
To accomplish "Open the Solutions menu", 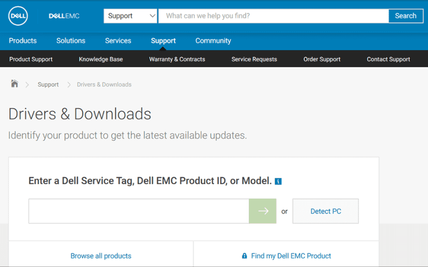I will (x=71, y=41).
